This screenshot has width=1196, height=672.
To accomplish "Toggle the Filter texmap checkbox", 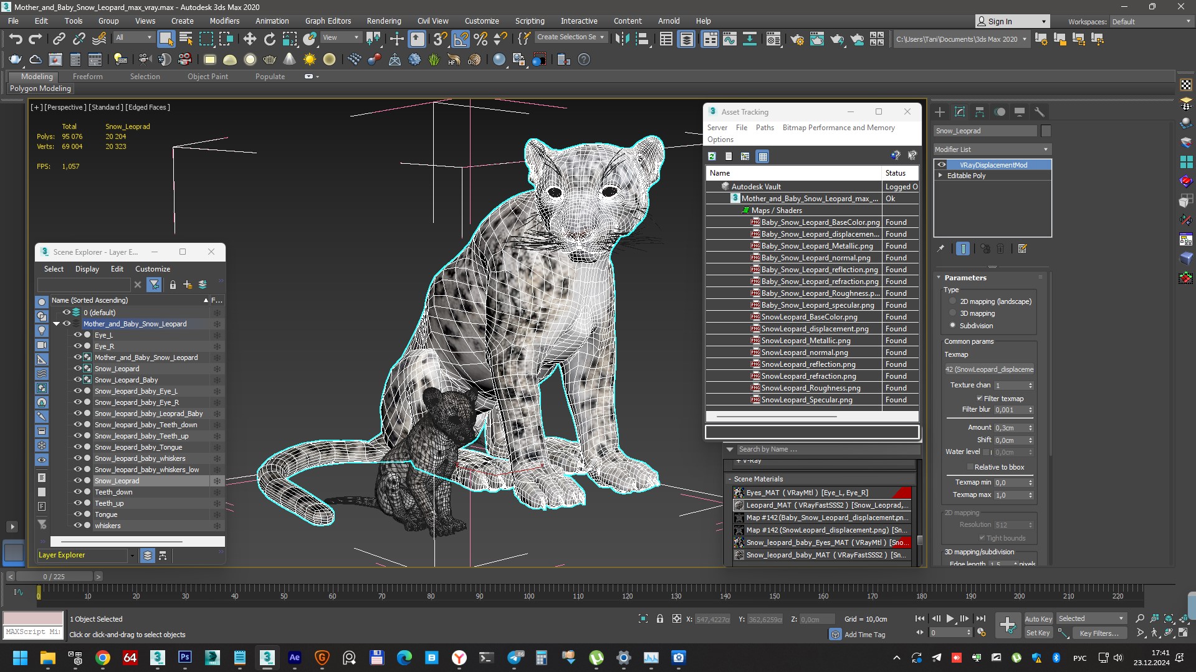I will pos(979,399).
